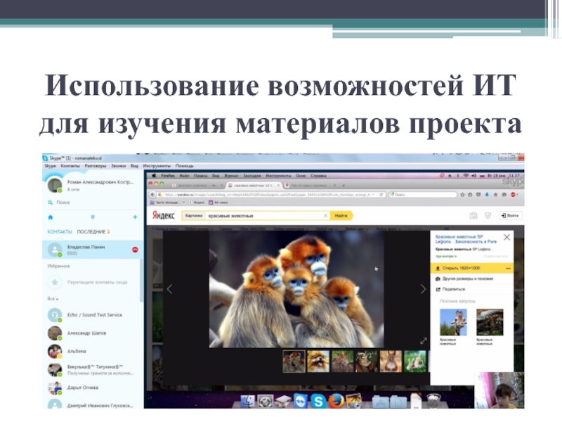Open Firefox from the Mac dock
This screenshot has width=562, height=422.
click(x=336, y=401)
